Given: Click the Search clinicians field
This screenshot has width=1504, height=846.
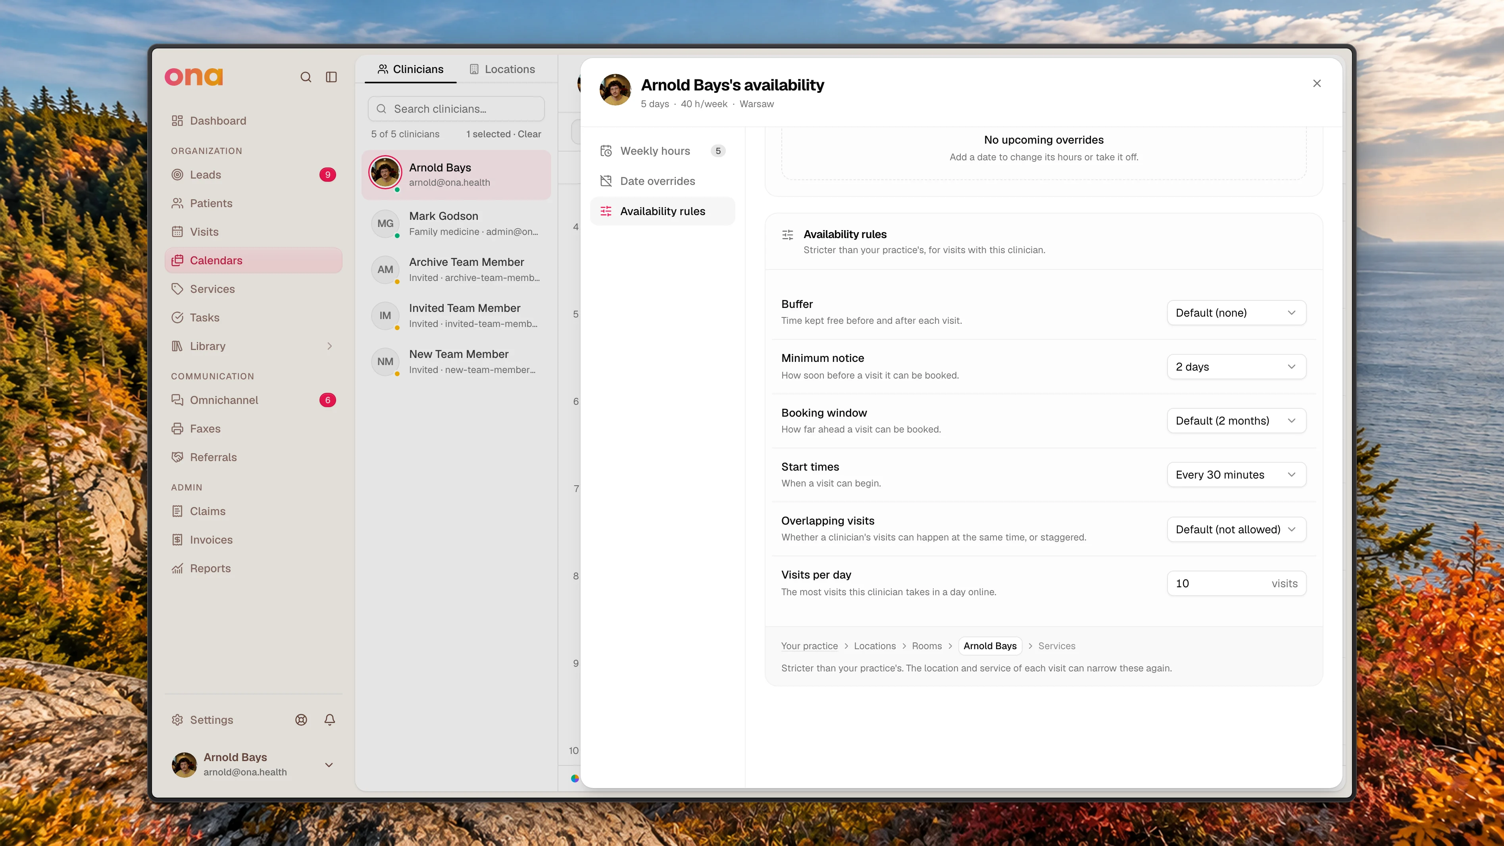Looking at the screenshot, I should [x=456, y=109].
